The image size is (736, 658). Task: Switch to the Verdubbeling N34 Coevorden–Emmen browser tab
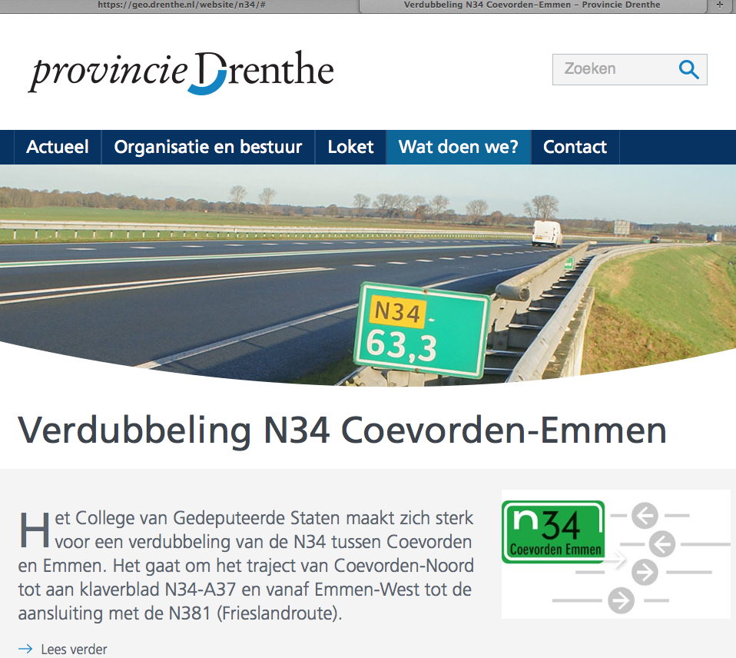coord(532,5)
